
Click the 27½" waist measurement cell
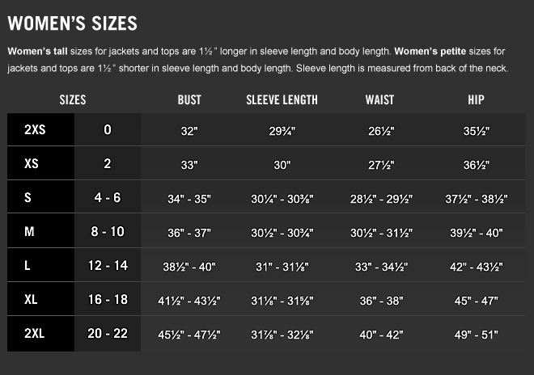(x=379, y=165)
